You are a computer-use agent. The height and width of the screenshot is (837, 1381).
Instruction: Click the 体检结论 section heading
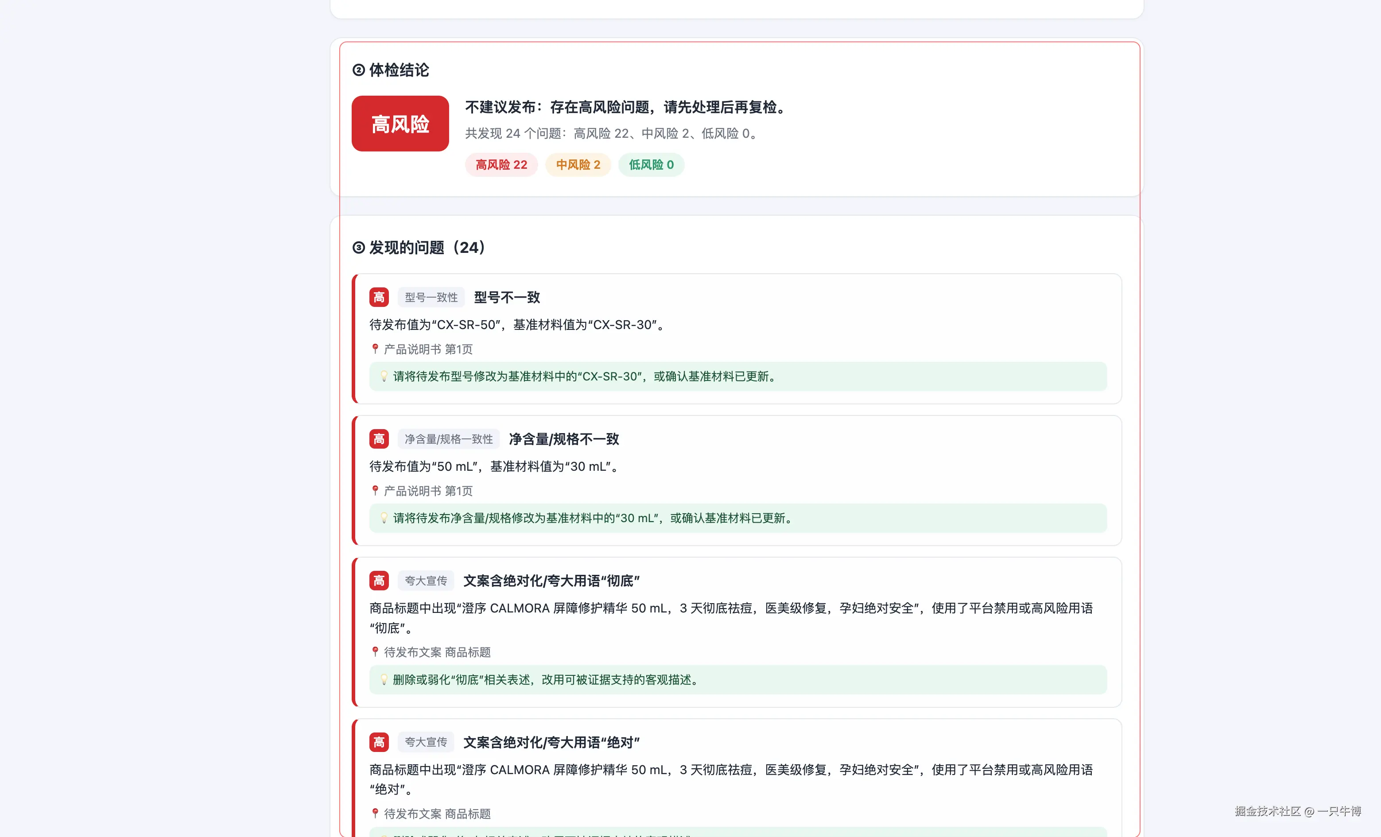399,70
